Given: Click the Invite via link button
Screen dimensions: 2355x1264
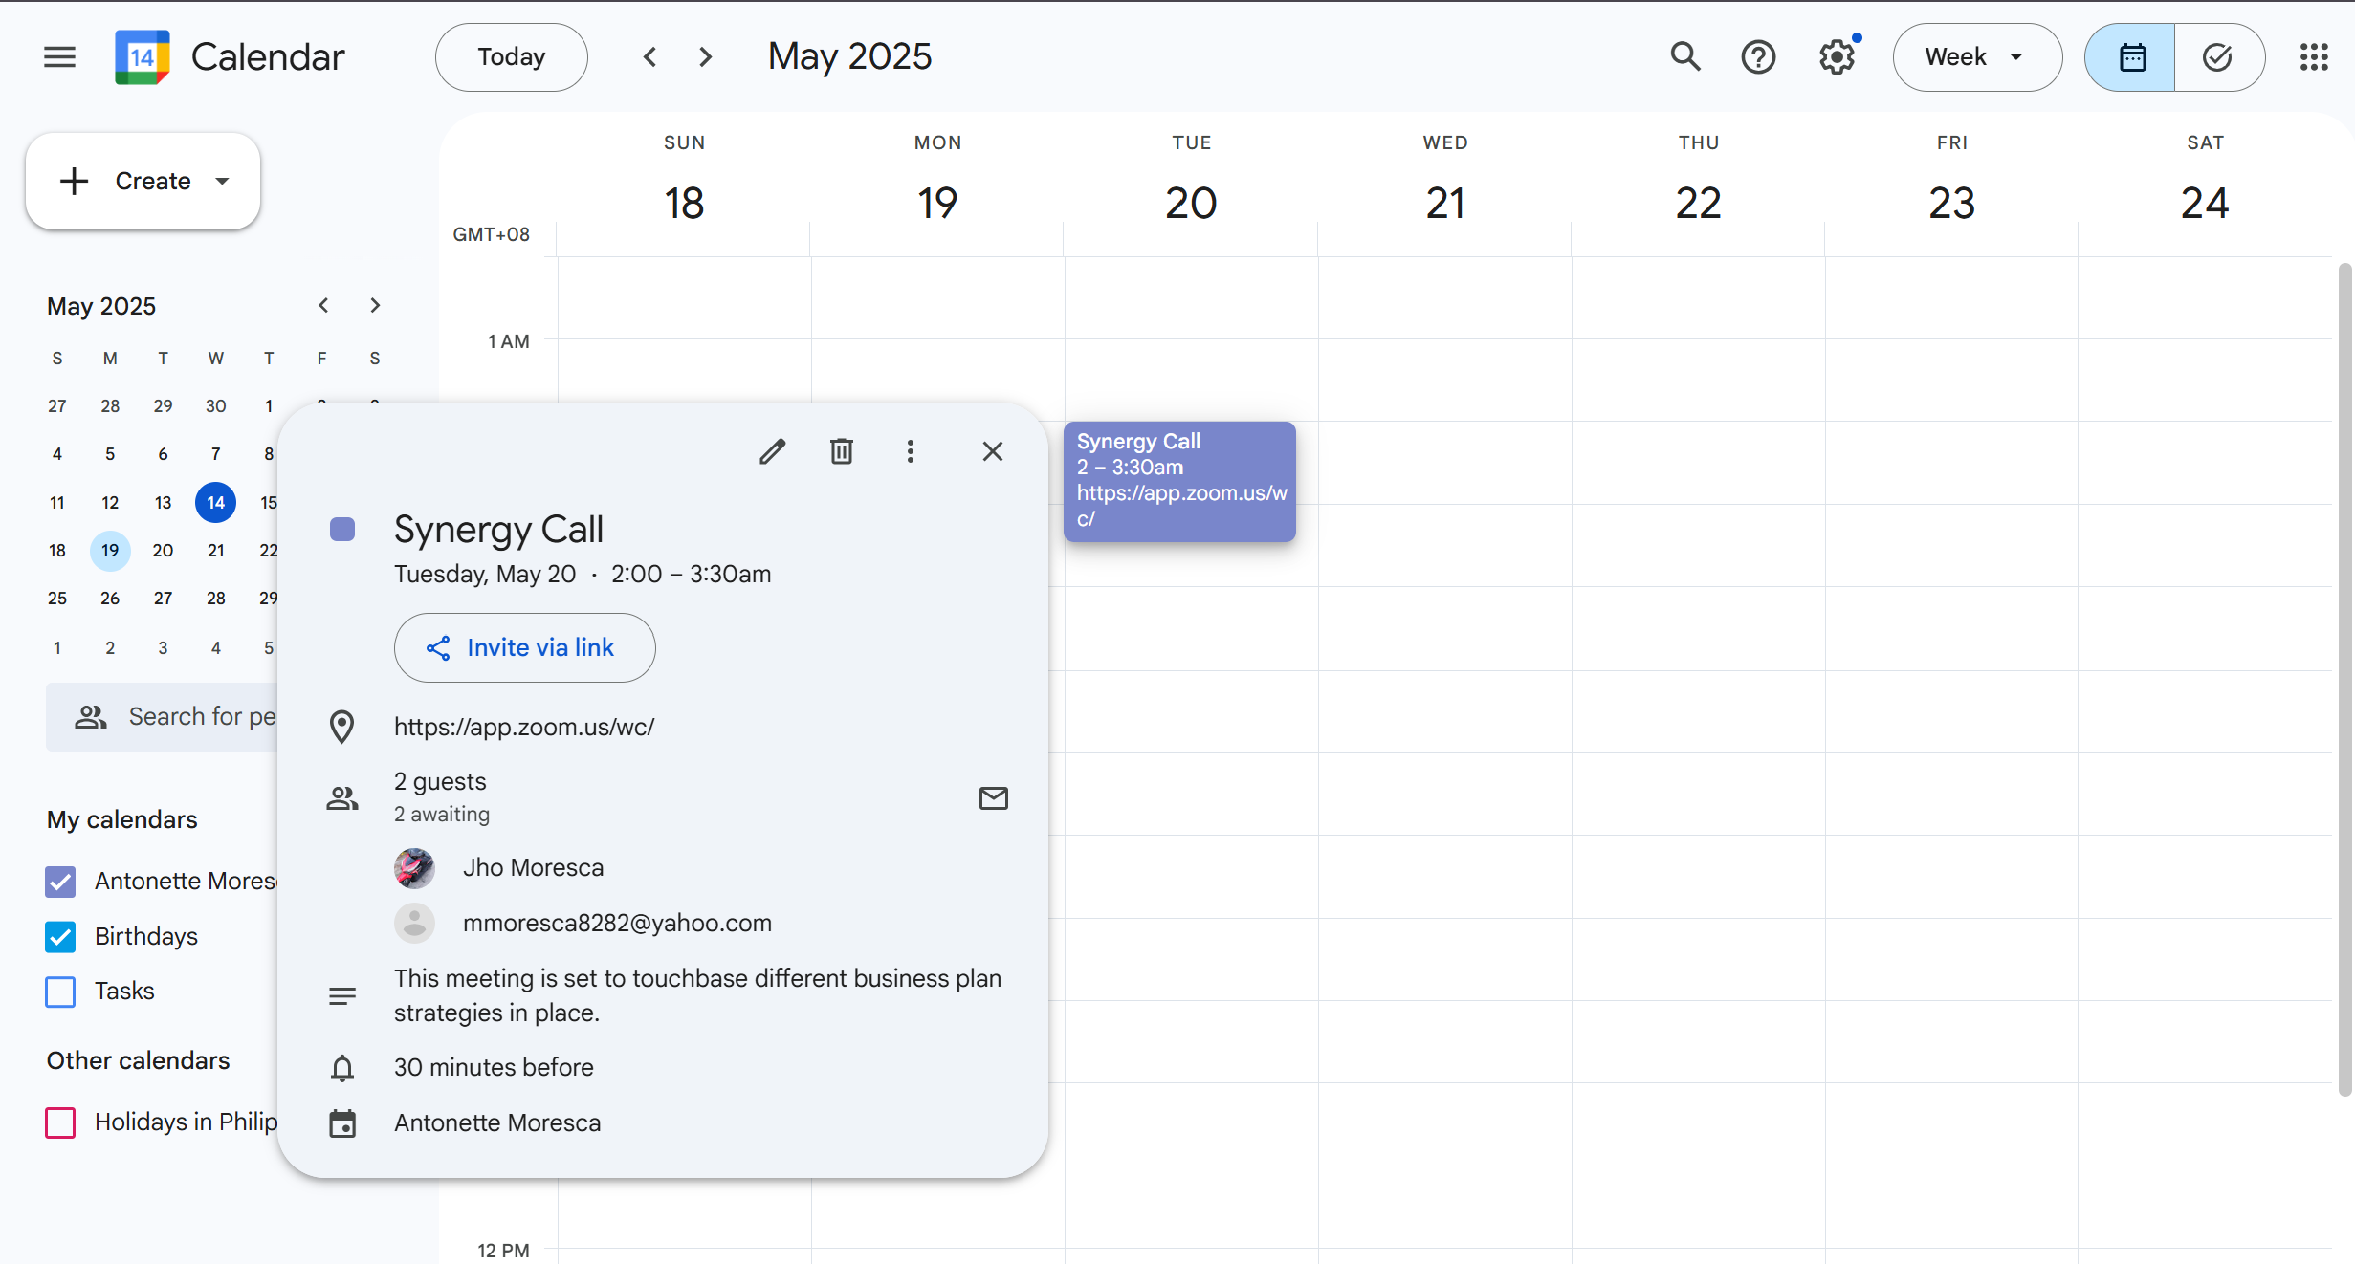Looking at the screenshot, I should 524,647.
